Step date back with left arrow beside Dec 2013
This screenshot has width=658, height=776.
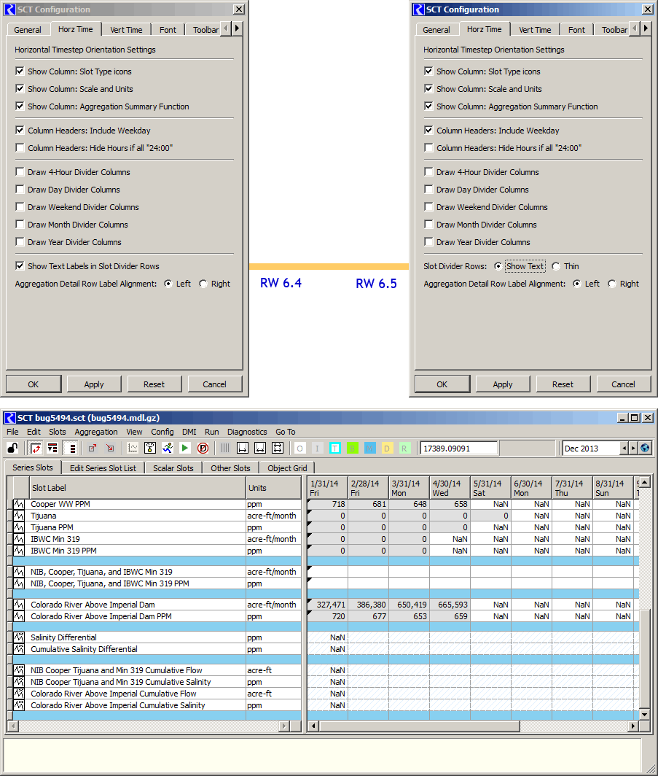coord(624,449)
